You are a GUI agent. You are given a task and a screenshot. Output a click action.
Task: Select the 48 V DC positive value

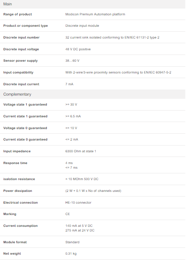(78, 49)
